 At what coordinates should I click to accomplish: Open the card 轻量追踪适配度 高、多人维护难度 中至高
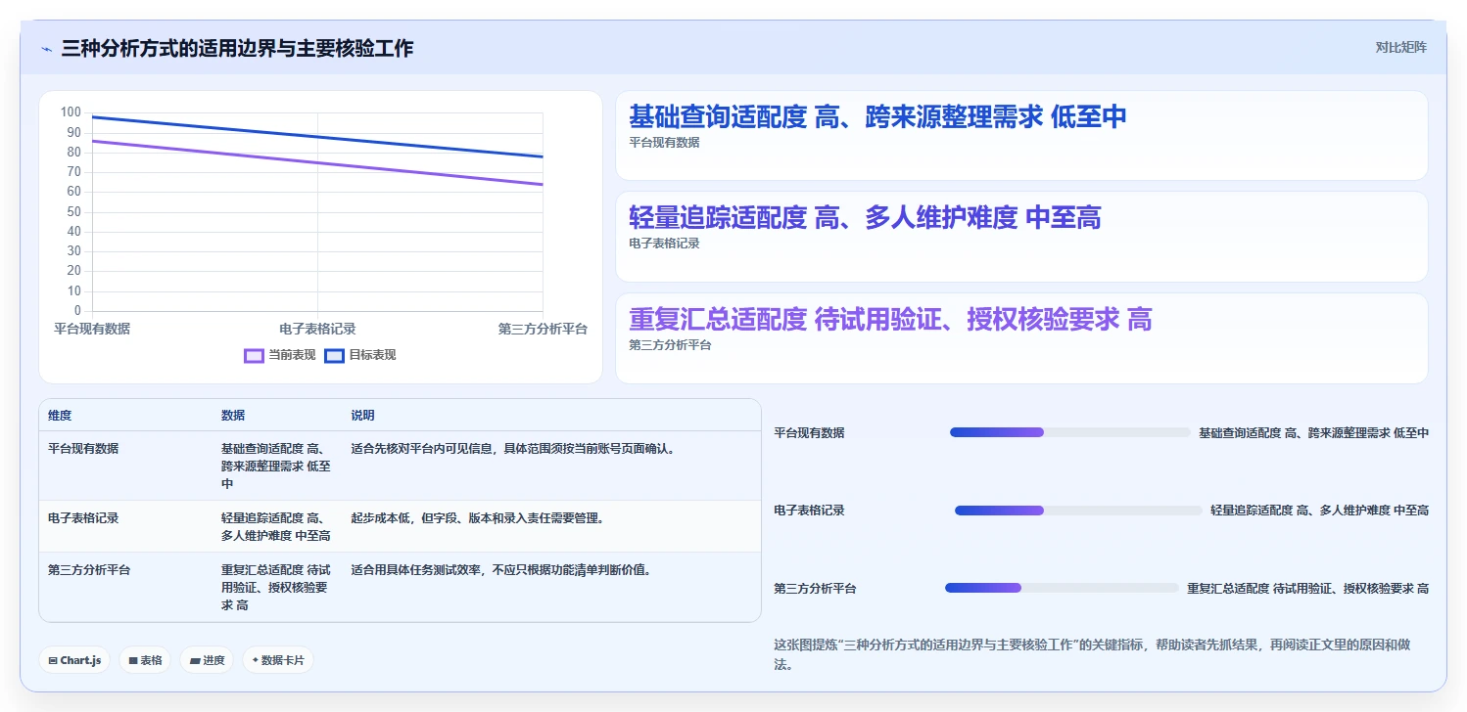pyautogui.click(x=1021, y=238)
